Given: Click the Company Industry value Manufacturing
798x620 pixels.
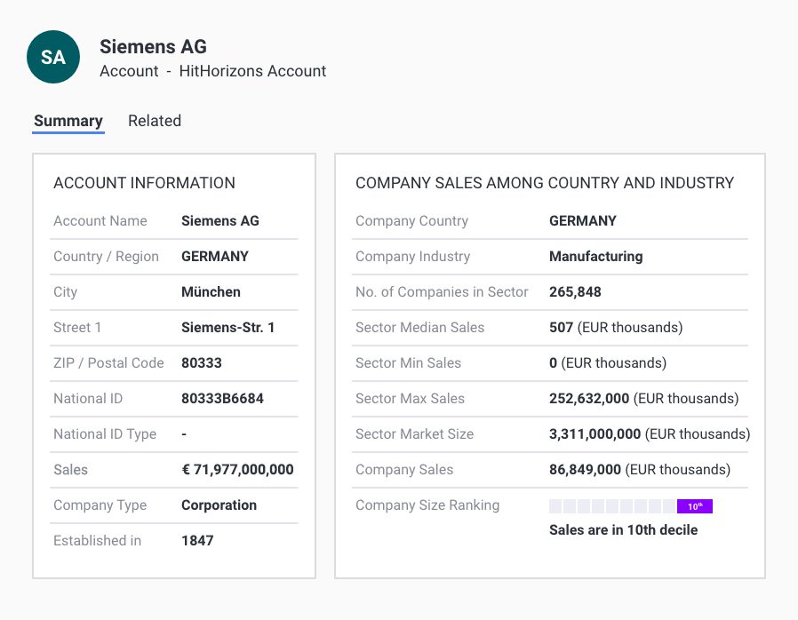Looking at the screenshot, I should [x=595, y=257].
